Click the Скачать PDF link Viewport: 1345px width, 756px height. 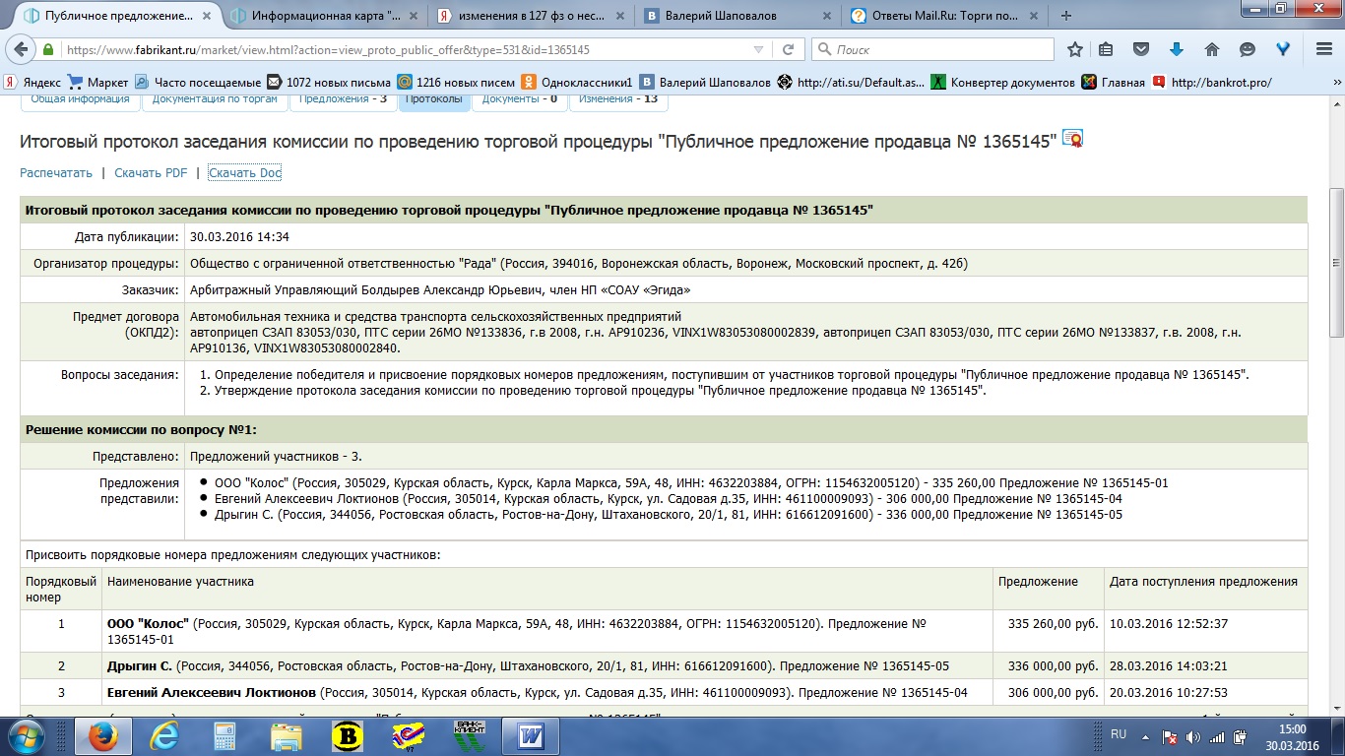[x=151, y=173]
